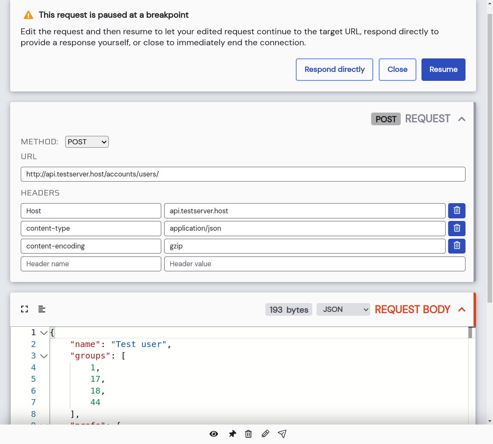The image size is (493, 444).
Task: Click the URL input field
Action: (243, 174)
